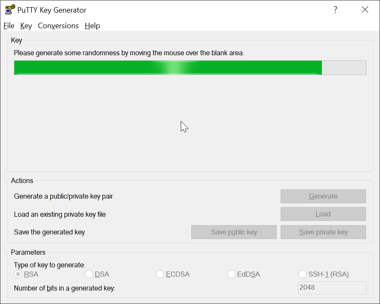Close the PuTTY Key Generator window
Screen dimensions: 380x304
coord(365,10)
